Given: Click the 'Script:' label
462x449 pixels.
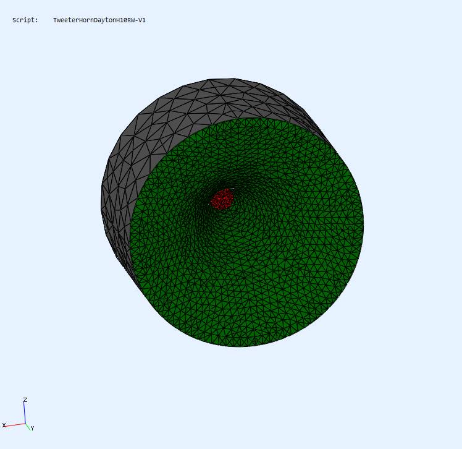Looking at the screenshot, I should click(x=25, y=20).
